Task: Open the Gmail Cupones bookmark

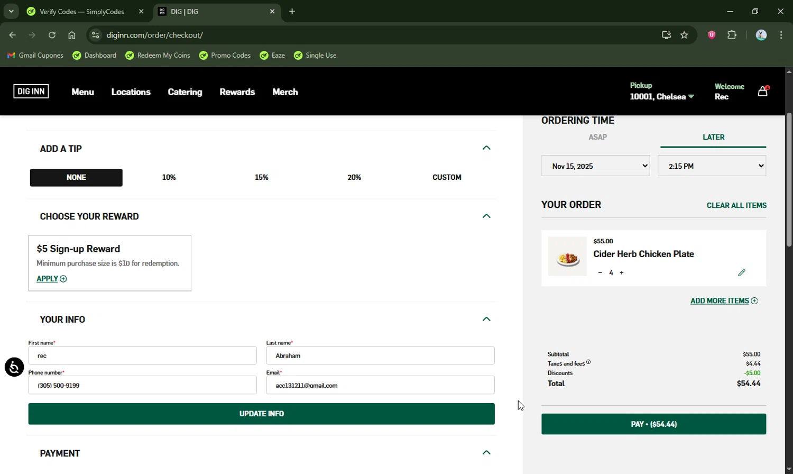Action: pyautogui.click(x=35, y=55)
